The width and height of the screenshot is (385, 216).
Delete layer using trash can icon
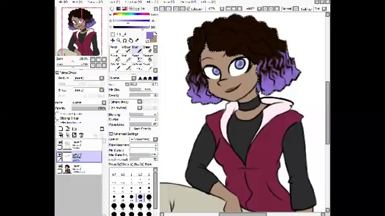[81, 135]
